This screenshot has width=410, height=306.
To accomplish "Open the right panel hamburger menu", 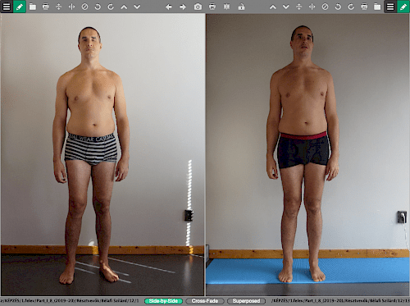I will point(390,7).
